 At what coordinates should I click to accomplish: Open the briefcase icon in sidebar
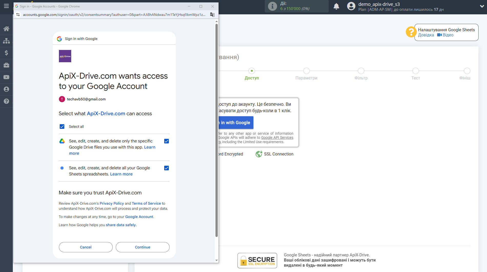[6, 65]
